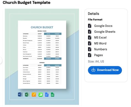This screenshot has width=131, height=107.
Task: Click the Church Budget Template heading
Action: (27, 2)
